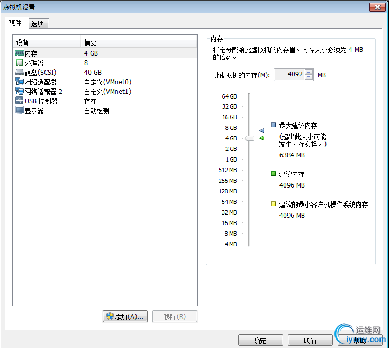Click the 64 GB slider scale label

[x=230, y=96]
